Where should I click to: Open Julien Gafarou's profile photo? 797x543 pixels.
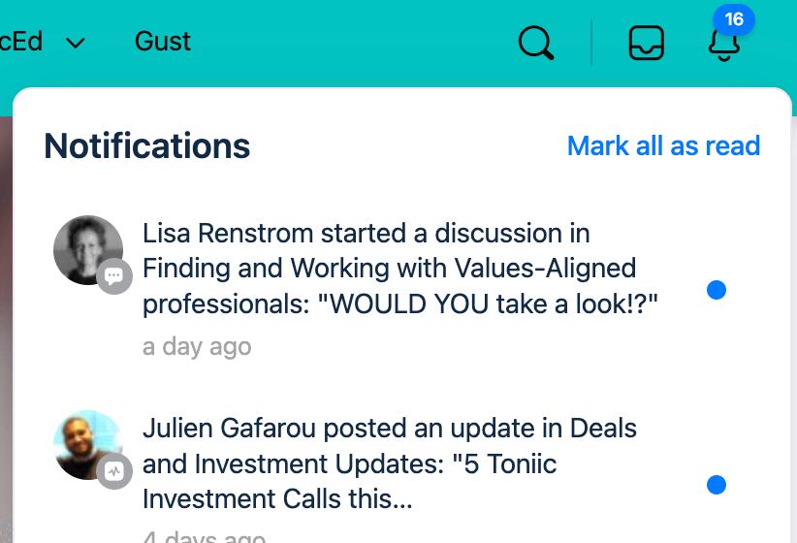[88, 445]
